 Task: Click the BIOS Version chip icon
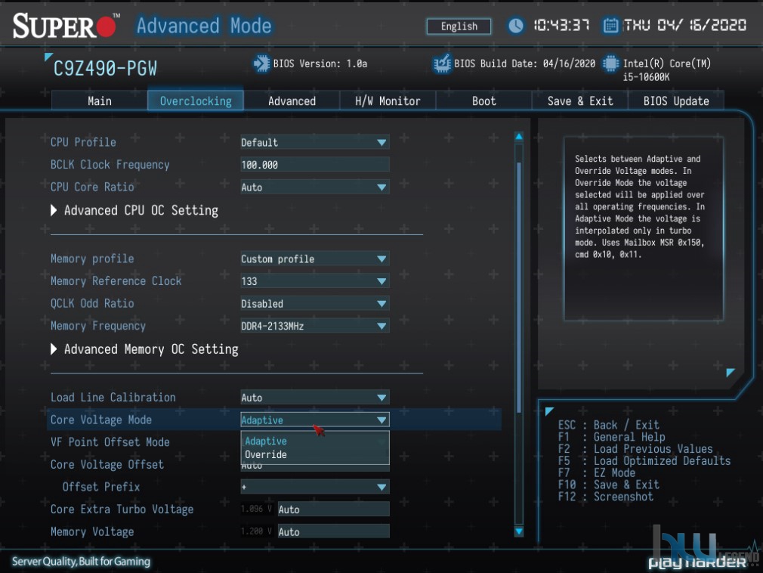261,63
